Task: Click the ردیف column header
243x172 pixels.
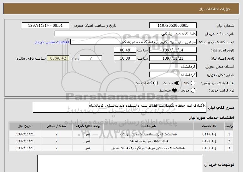Action: [x=229, y=126]
